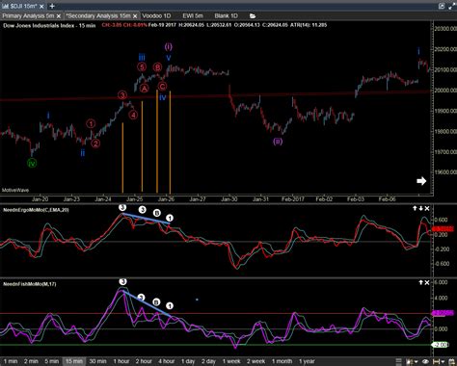Set bar size to 1 month

(x=282, y=361)
